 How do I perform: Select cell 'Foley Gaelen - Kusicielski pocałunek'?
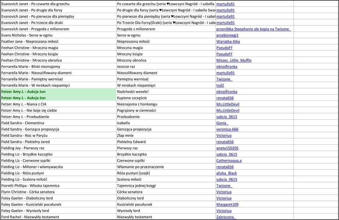(x=58, y=204)
